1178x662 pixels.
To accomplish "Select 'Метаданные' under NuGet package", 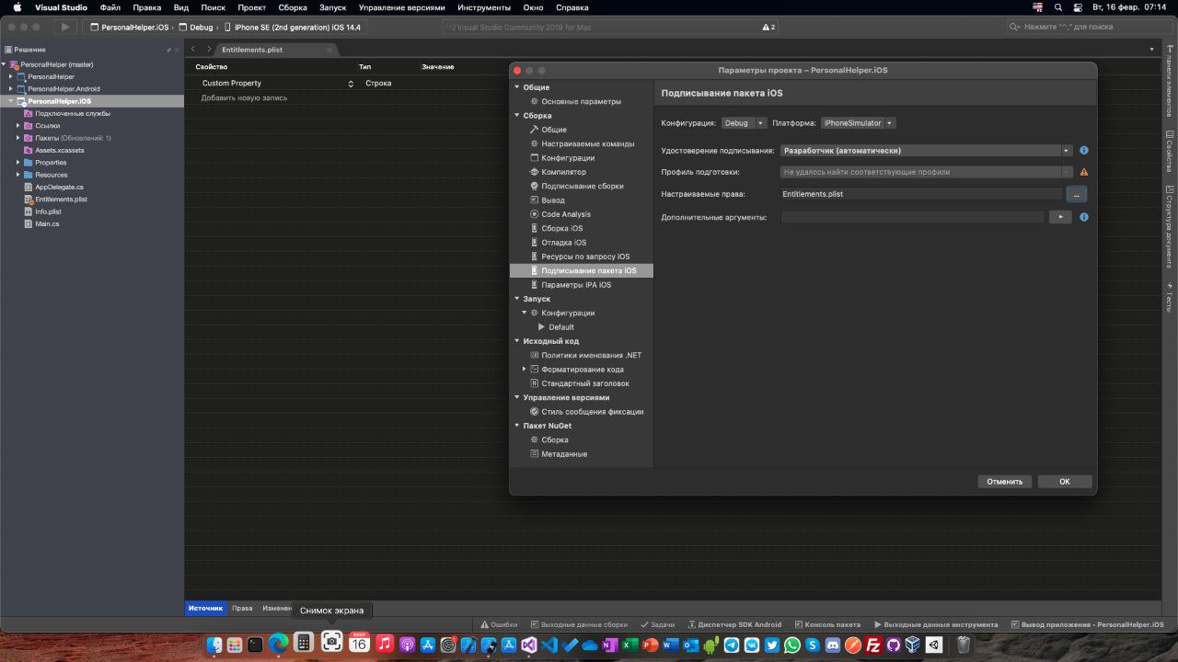I will [x=564, y=454].
